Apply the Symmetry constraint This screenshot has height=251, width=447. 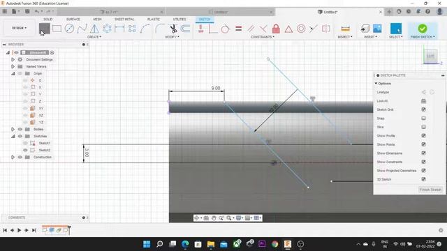(x=326, y=29)
